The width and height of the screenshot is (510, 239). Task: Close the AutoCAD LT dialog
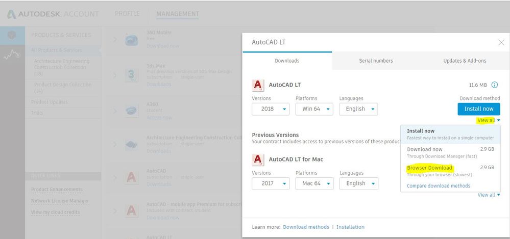coord(501,42)
